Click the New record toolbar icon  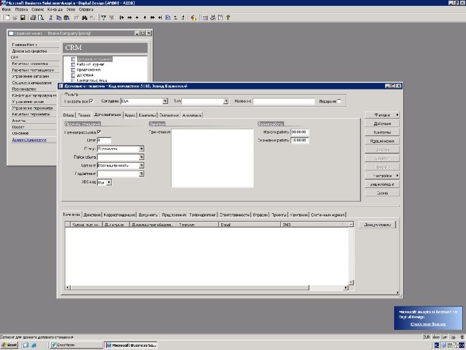tap(8, 18)
